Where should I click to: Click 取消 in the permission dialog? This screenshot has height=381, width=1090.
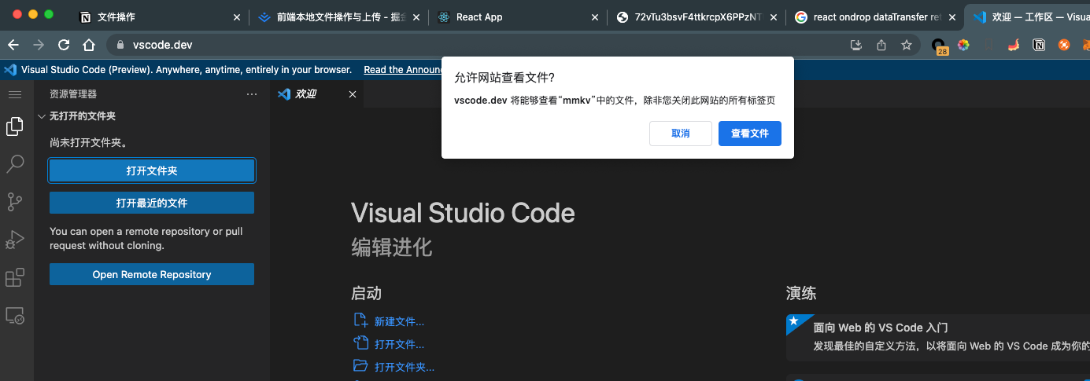[681, 134]
